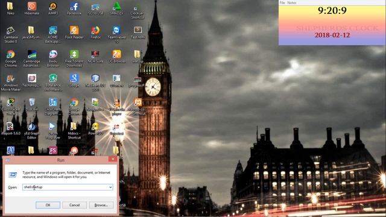Click the Browse... button in Run

[x=101, y=205]
